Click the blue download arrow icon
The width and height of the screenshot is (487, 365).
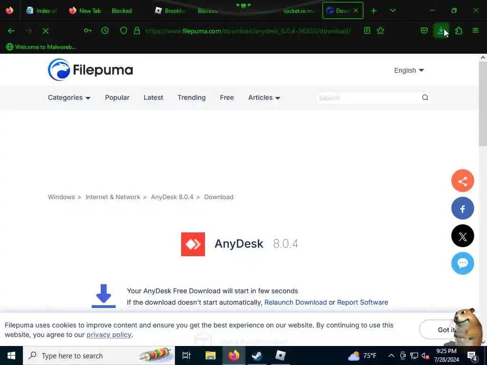[103, 296]
